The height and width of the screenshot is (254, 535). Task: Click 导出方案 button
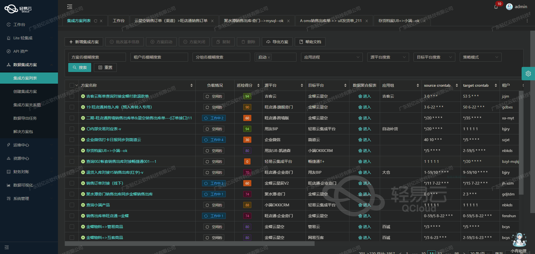[x=277, y=42]
